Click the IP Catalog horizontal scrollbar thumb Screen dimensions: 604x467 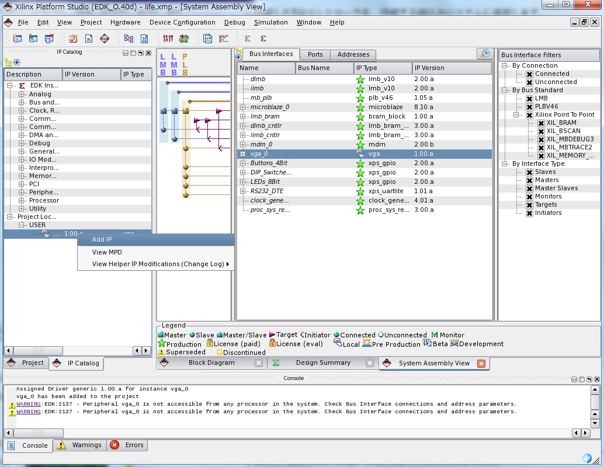tap(38, 351)
